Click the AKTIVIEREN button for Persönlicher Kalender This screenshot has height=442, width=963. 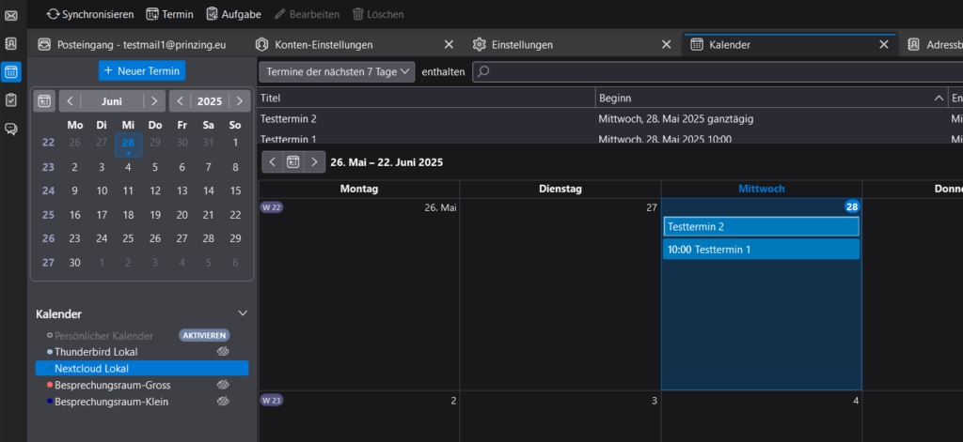coord(204,335)
